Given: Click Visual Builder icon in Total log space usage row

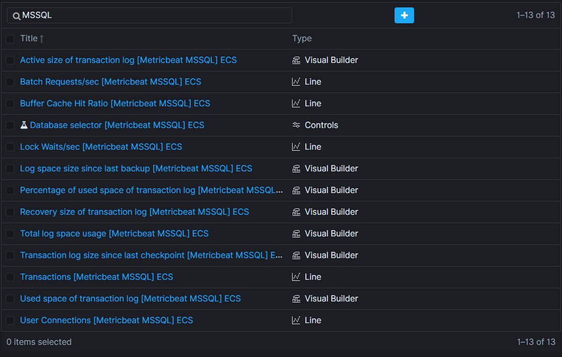Looking at the screenshot, I should click(x=296, y=234).
